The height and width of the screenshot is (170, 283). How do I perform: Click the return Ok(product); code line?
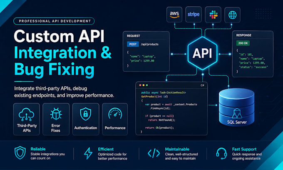click(x=159, y=128)
